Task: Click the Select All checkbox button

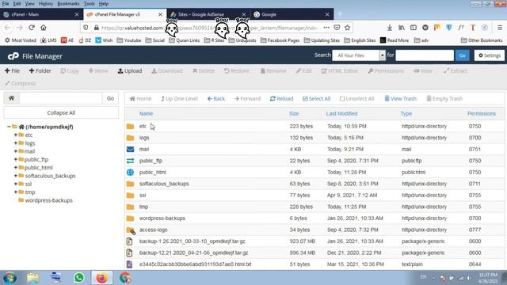Action: coord(316,98)
